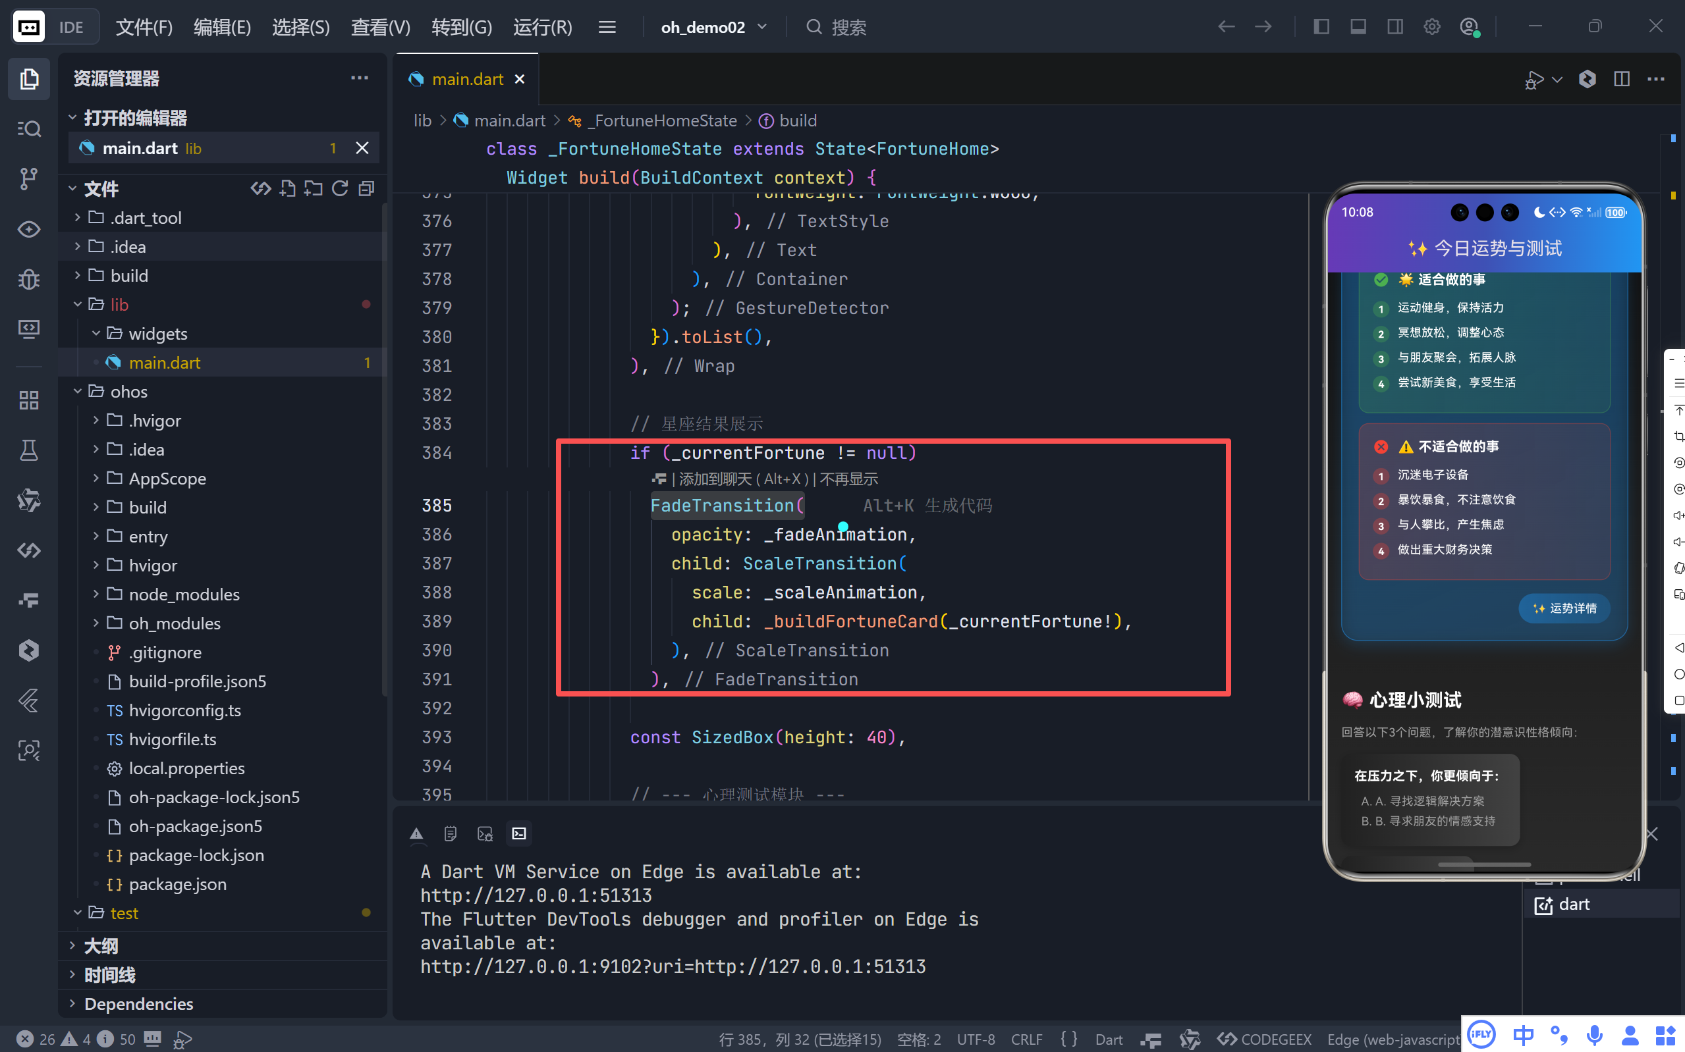Click the Testing flask icon in activity bar
The width and height of the screenshot is (1685, 1052).
coord(28,450)
